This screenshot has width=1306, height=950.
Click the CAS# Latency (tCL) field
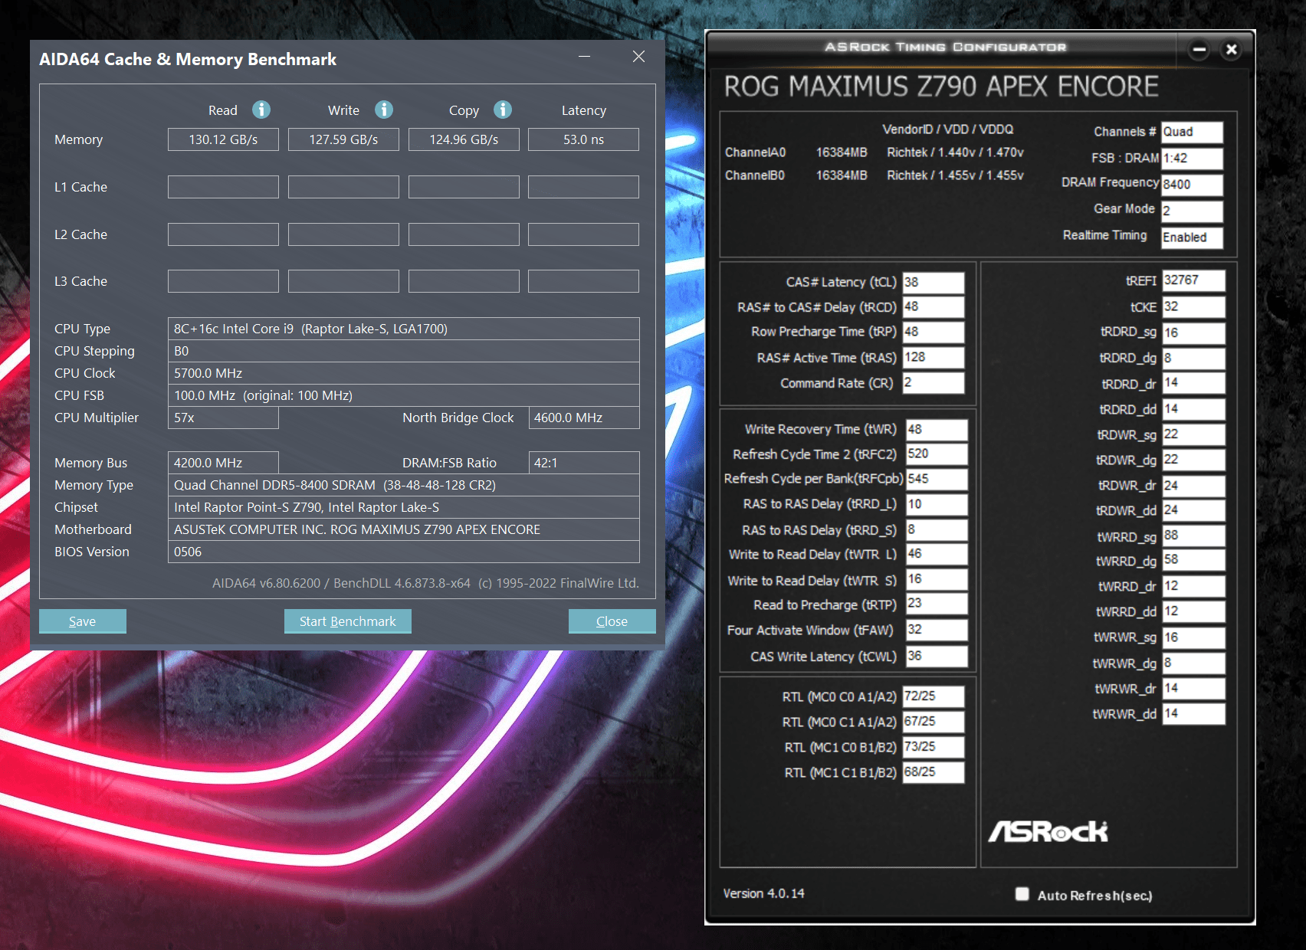[x=933, y=282]
